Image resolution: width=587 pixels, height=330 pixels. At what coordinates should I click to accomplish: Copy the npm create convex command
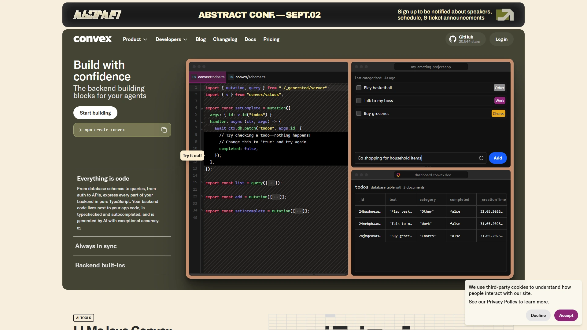point(164,130)
